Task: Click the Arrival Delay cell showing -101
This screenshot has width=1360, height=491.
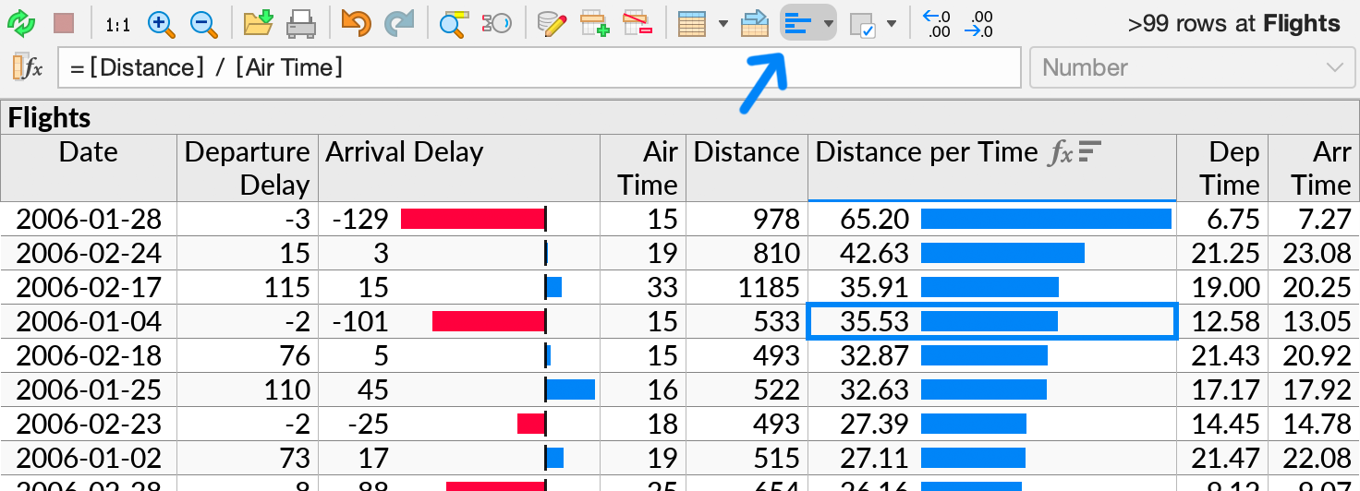Action: pyautogui.click(x=459, y=321)
